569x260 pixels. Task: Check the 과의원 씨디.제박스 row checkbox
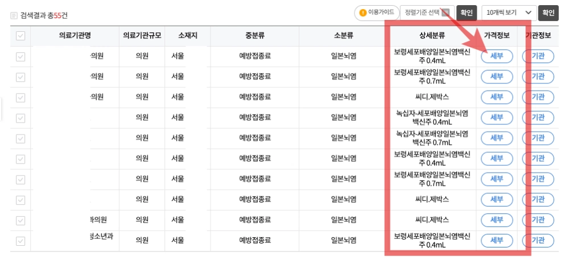pyautogui.click(x=20, y=220)
